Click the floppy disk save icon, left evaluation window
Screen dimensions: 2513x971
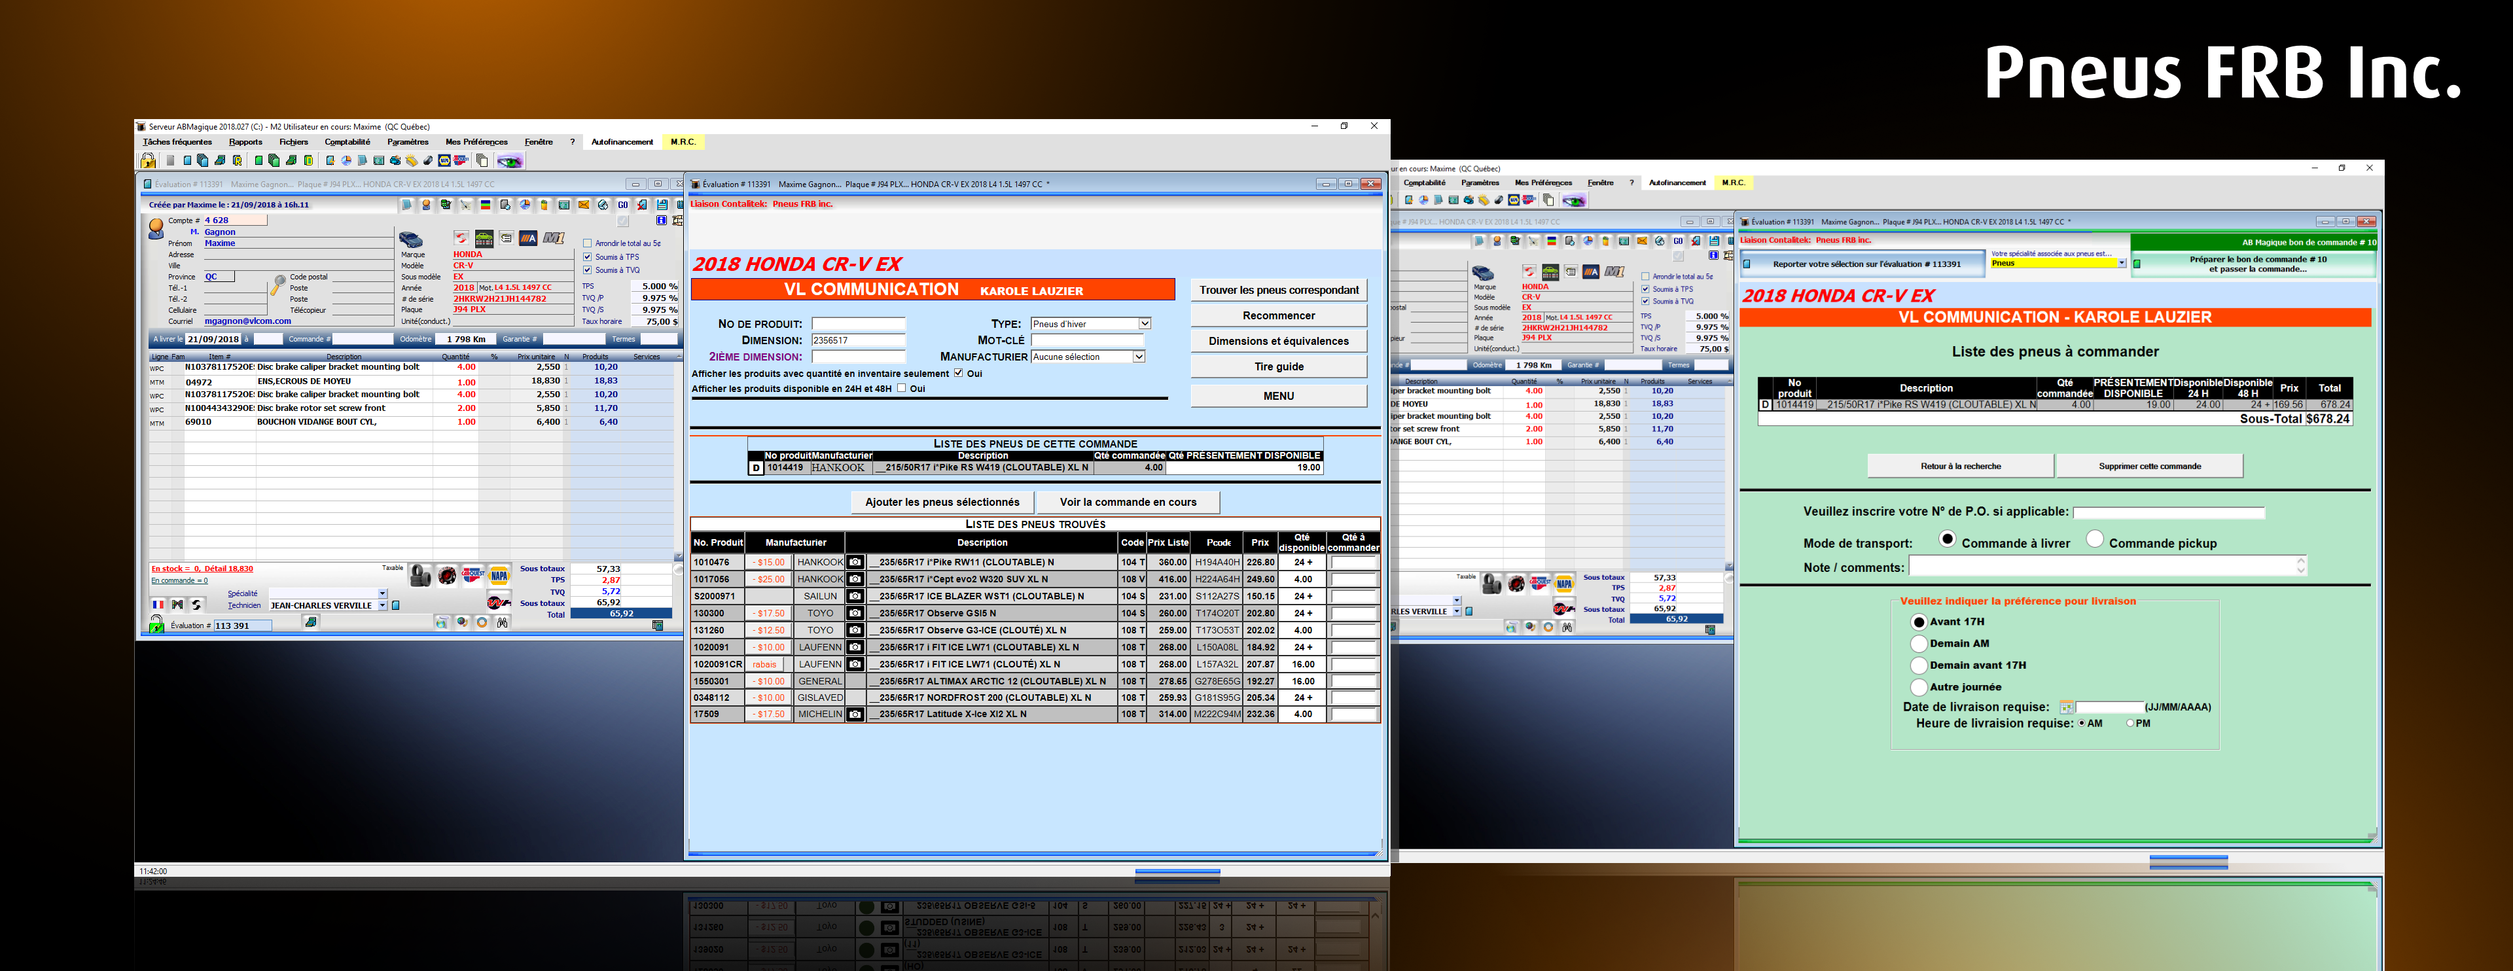pyautogui.click(x=662, y=205)
